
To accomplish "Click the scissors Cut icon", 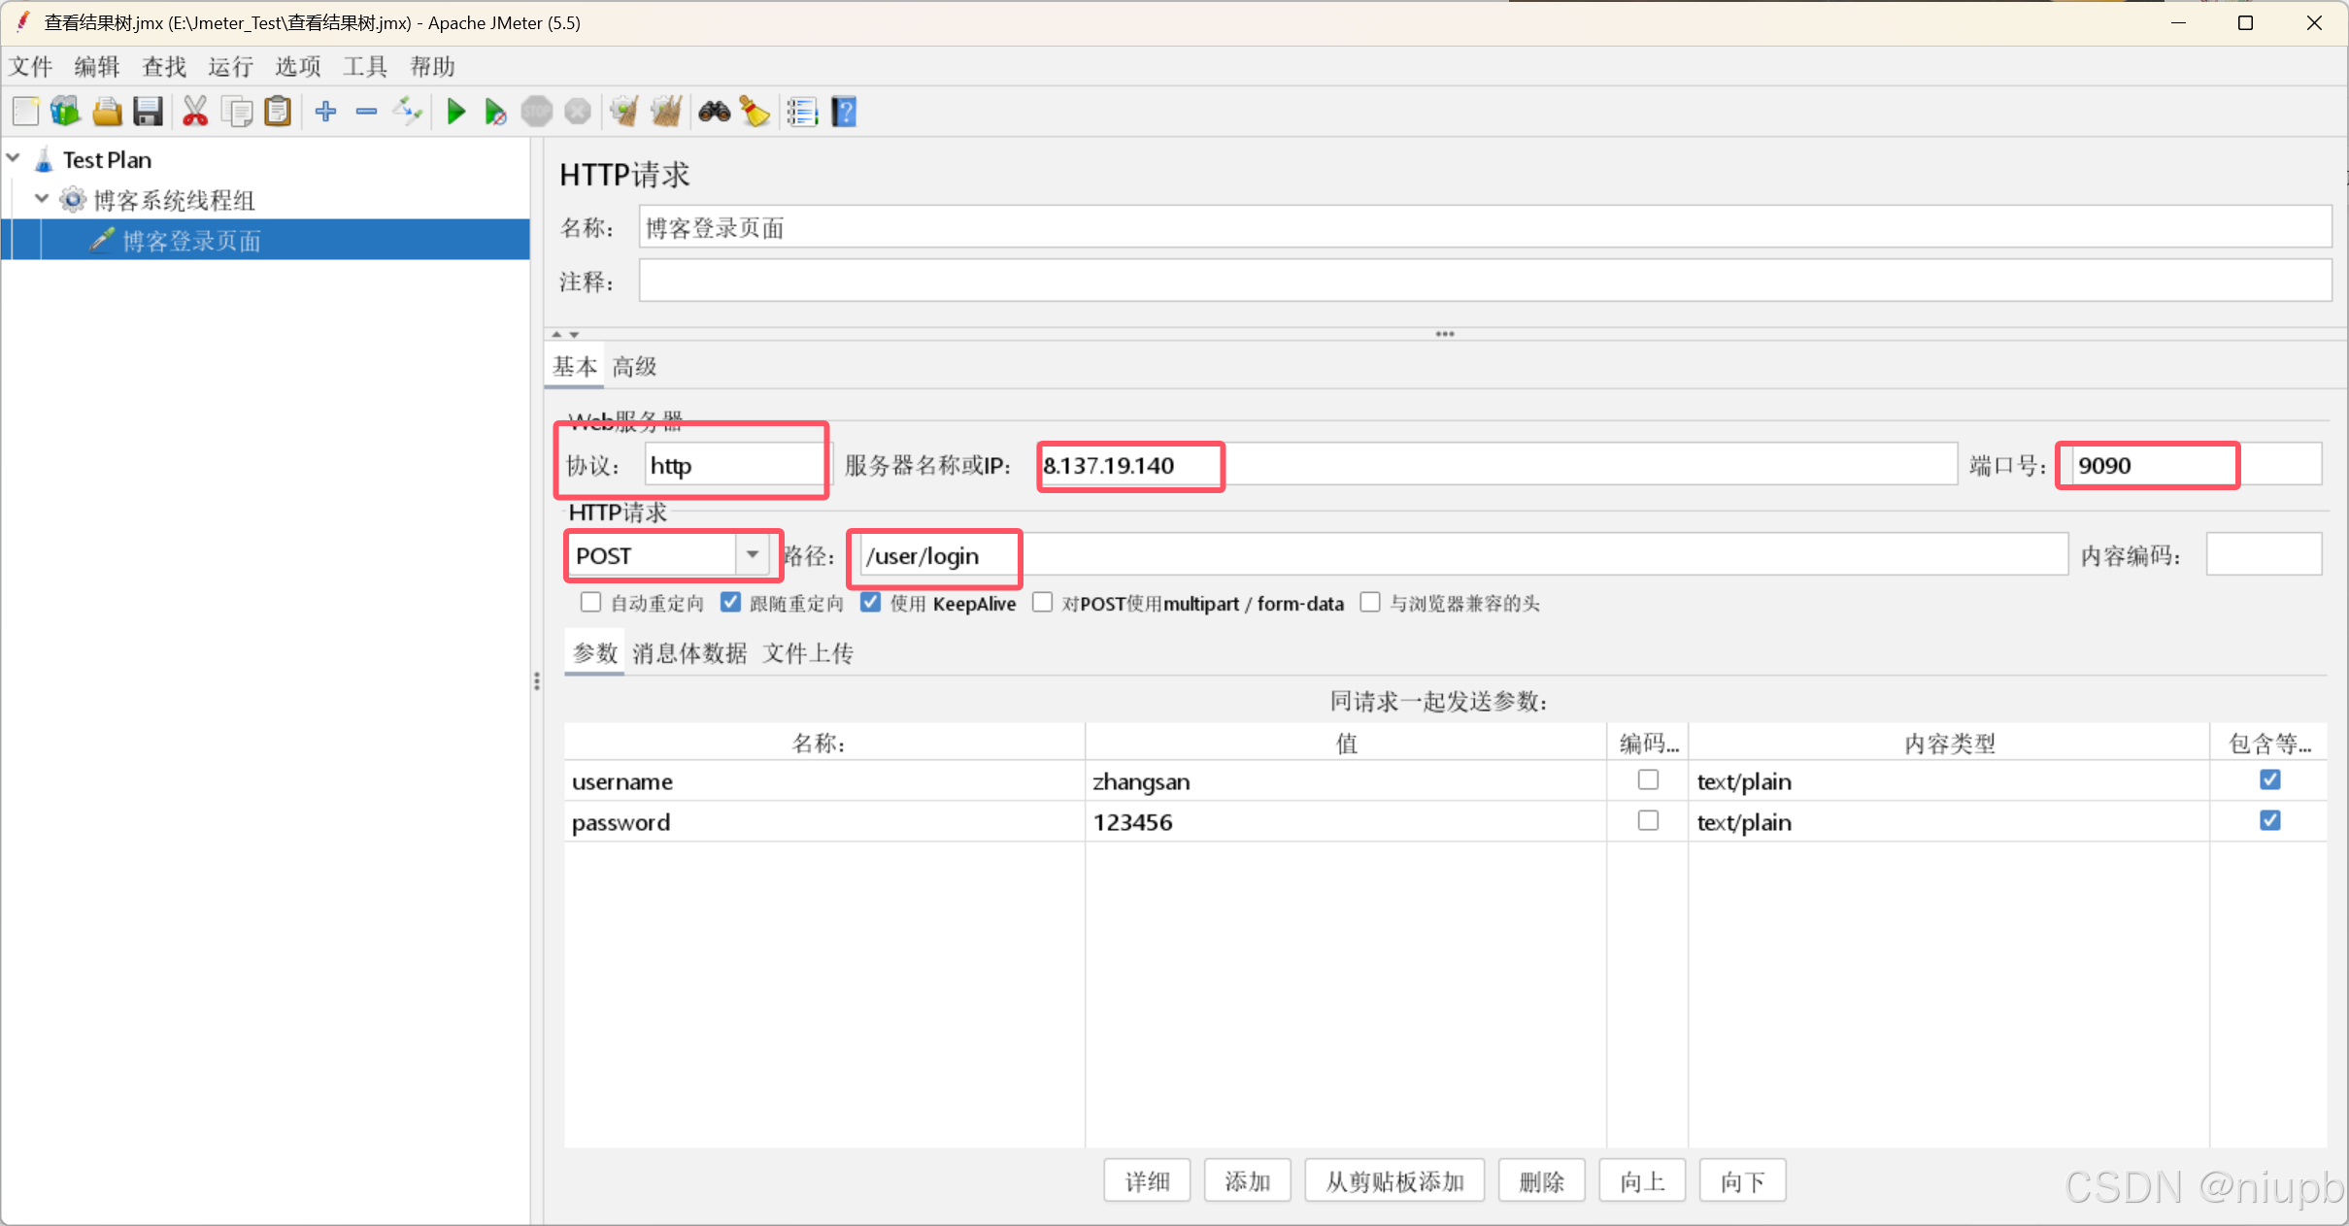I will pos(195,112).
